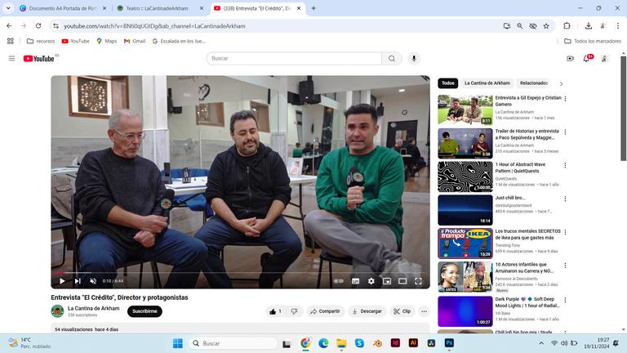Select the Relacionados filter chip
The height and width of the screenshot is (353, 627).
click(534, 83)
